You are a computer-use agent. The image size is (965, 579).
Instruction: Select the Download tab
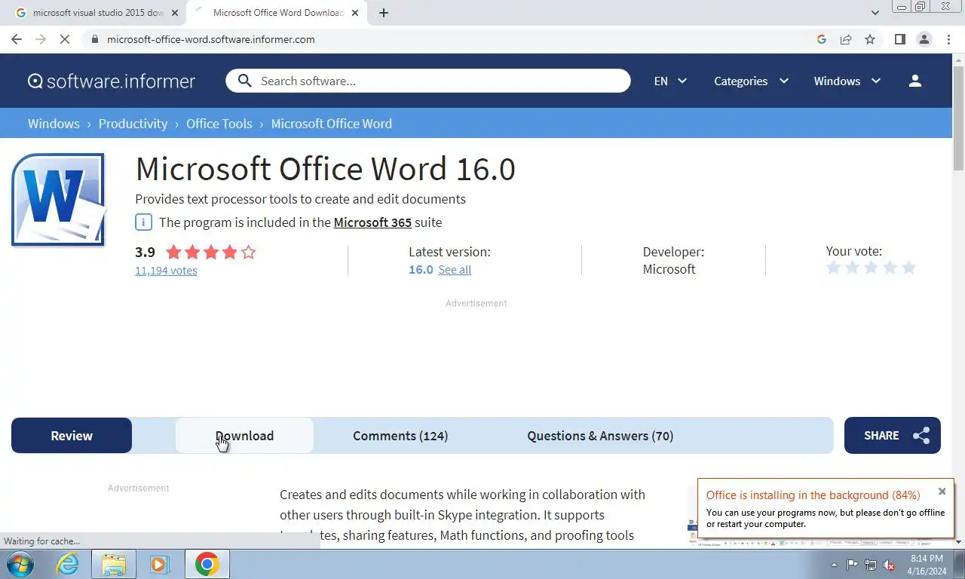click(x=244, y=436)
